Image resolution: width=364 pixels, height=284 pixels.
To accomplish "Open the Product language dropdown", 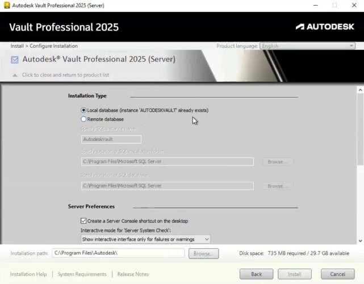I will [307, 46].
